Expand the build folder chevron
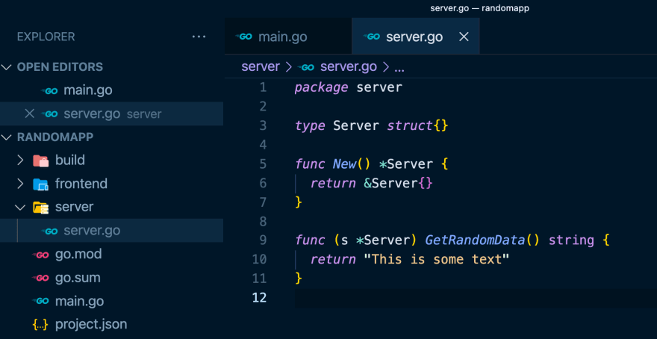Screen dimensions: 657x339 [x=20, y=160]
